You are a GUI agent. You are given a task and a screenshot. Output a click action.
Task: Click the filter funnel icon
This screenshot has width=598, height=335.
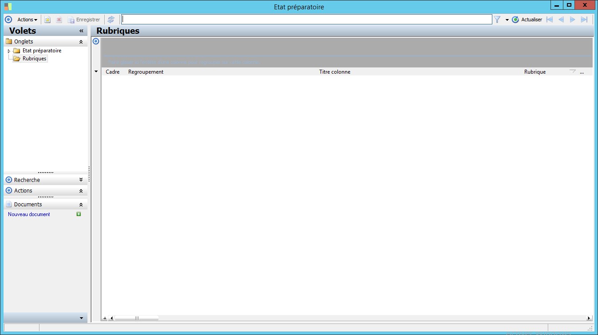[x=497, y=20]
